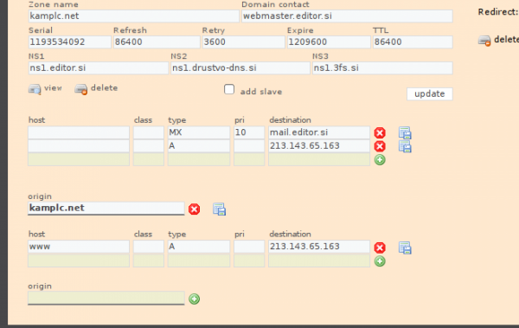Click the Expire field 1209600

pos(329,42)
